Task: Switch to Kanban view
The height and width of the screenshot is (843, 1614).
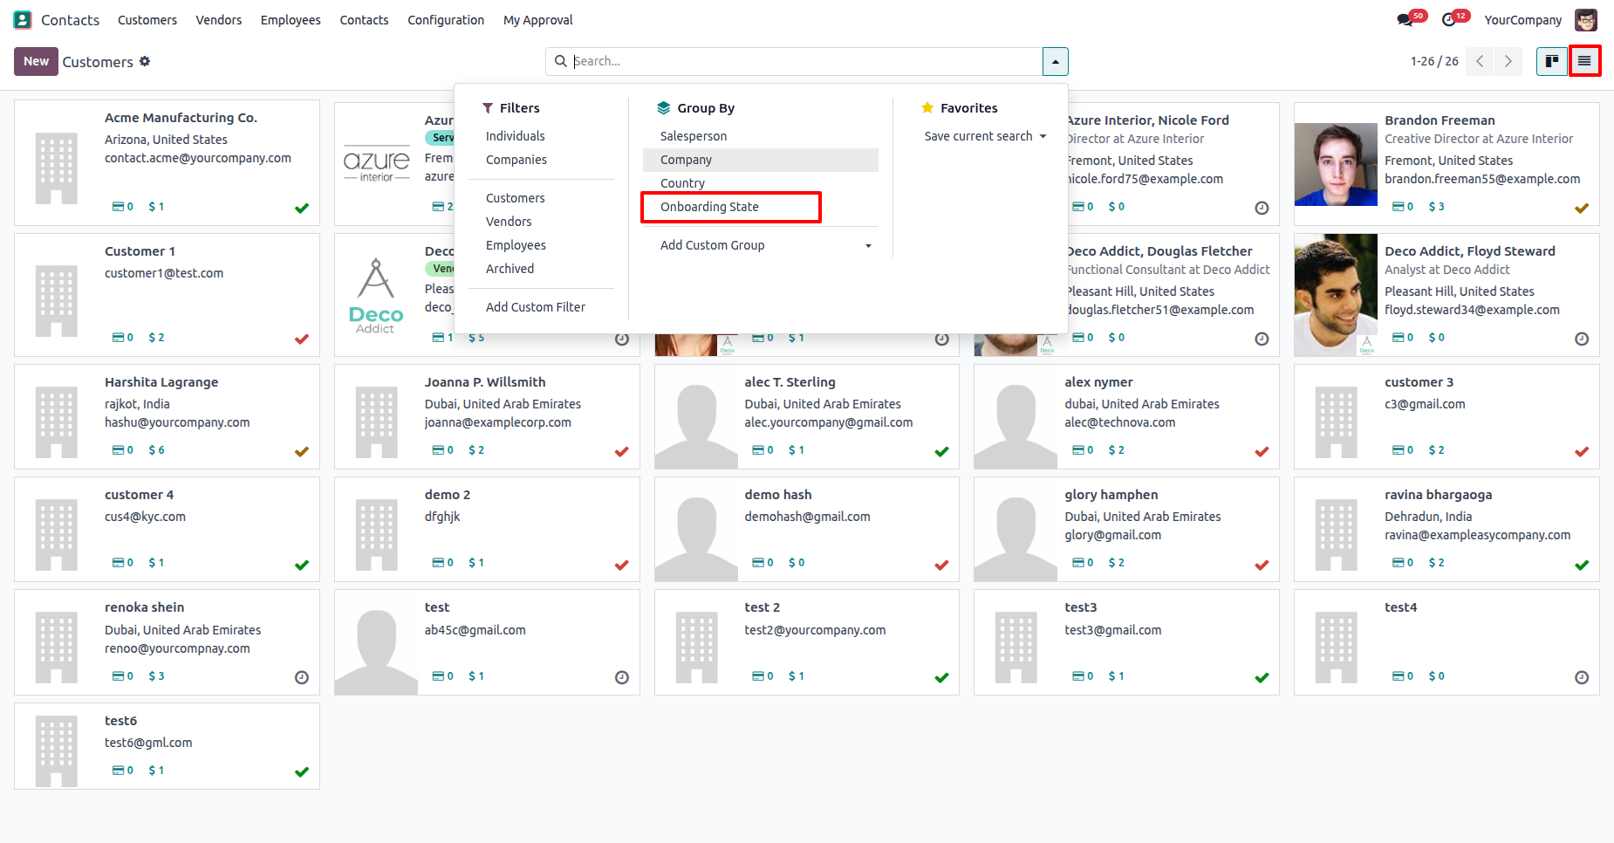Action: coord(1552,61)
